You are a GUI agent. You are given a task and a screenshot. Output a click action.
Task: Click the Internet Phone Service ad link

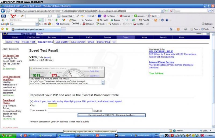click(x=162, y=62)
